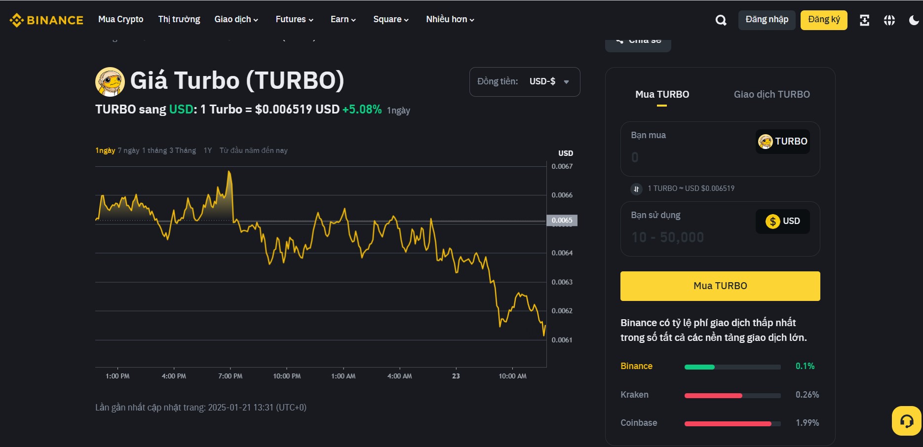Click the 0.0061 axis value

(x=562, y=340)
